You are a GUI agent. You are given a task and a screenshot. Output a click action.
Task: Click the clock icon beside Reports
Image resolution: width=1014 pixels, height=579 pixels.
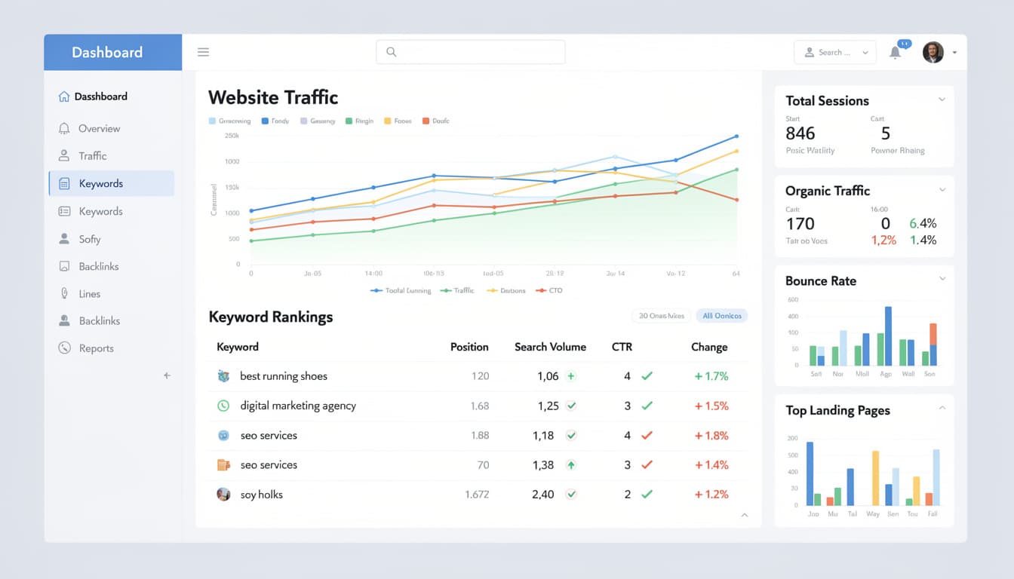[64, 348]
